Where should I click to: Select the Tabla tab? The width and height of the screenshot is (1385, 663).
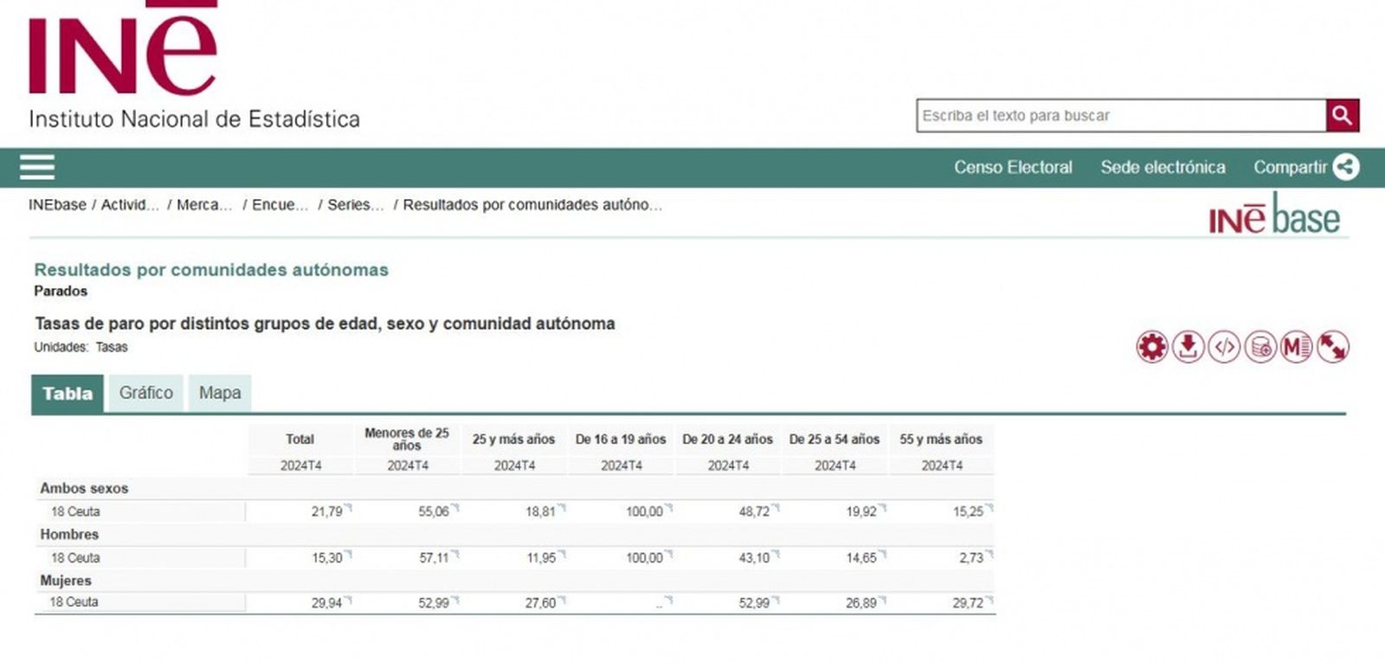coord(68,394)
